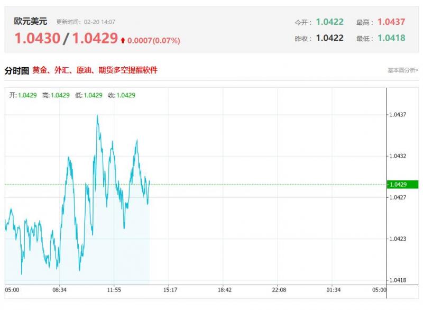Click the 昨收 value 1.0422
This screenshot has height=310, width=423.
click(329, 38)
